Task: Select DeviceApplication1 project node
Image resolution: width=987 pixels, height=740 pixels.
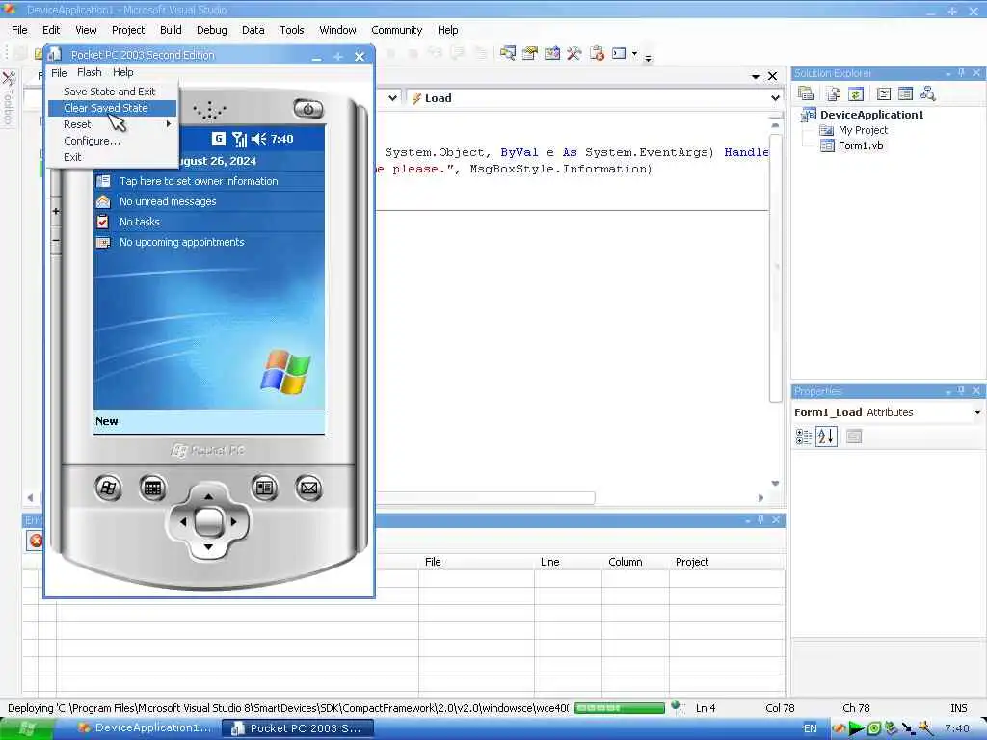Action: coord(871,115)
